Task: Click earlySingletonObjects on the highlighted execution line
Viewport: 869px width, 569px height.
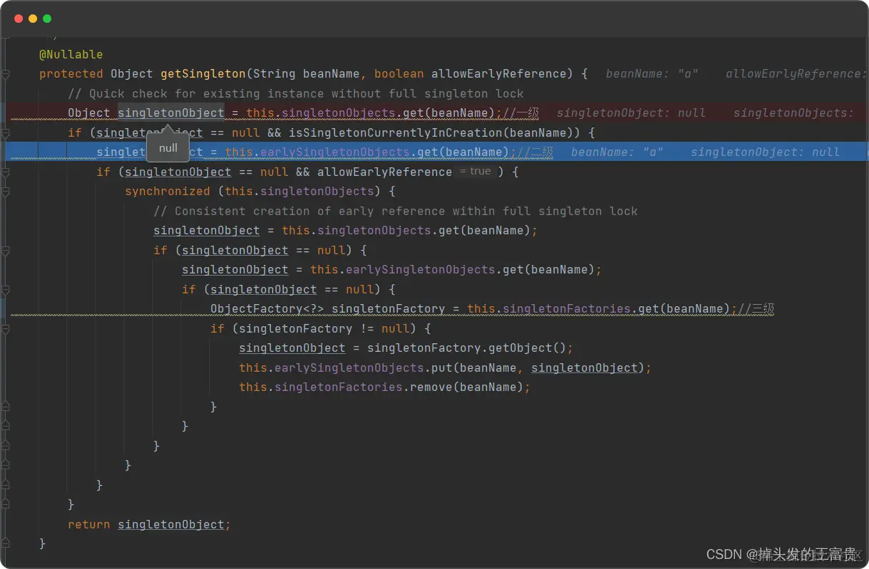Action: pyautogui.click(x=335, y=152)
